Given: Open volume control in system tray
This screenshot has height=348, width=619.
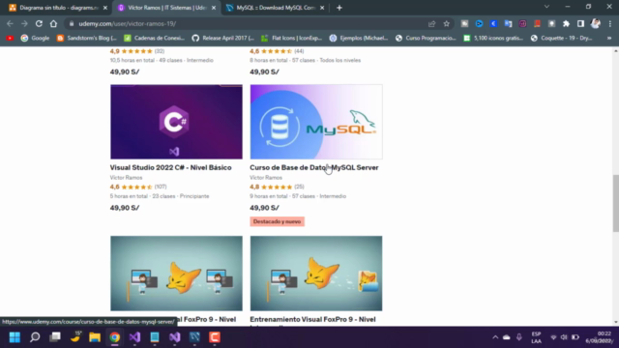Looking at the screenshot, I should (564, 337).
